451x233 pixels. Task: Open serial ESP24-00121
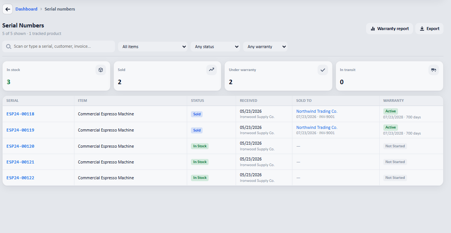(x=20, y=162)
